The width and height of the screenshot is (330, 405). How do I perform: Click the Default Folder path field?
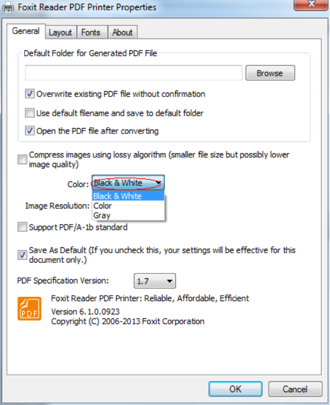click(133, 73)
